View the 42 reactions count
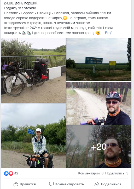 (16, 173)
